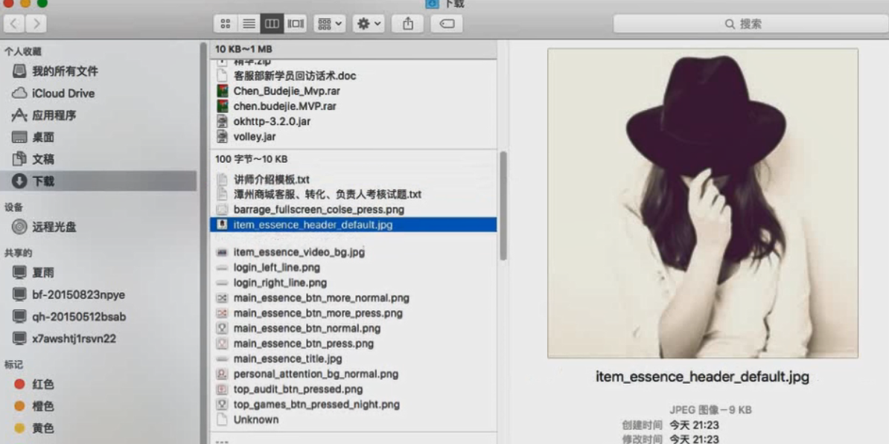Open the 远程光盘 remote disc

click(x=54, y=227)
